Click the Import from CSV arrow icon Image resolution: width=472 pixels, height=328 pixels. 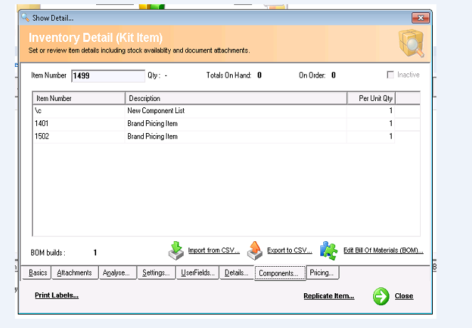(176, 250)
